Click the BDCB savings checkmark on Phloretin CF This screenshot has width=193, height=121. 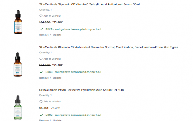[41, 72]
